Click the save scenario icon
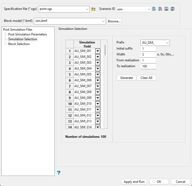The height and width of the screenshot is (186, 192). click(x=166, y=9)
